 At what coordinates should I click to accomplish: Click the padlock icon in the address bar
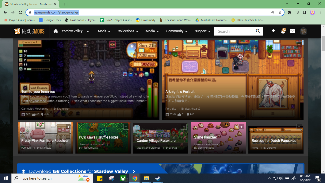pos(30,12)
